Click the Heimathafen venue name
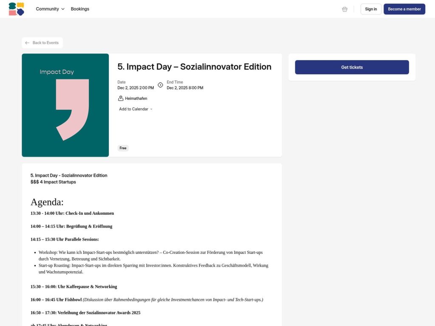This screenshot has width=435, height=326. (x=136, y=98)
